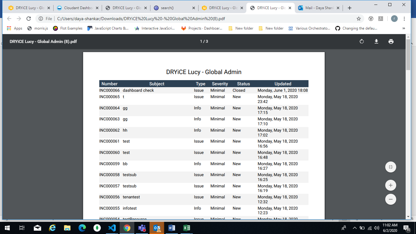This screenshot has height=234, width=416.
Task: Close the Cloudant Dashboard tab
Action: click(x=97, y=8)
